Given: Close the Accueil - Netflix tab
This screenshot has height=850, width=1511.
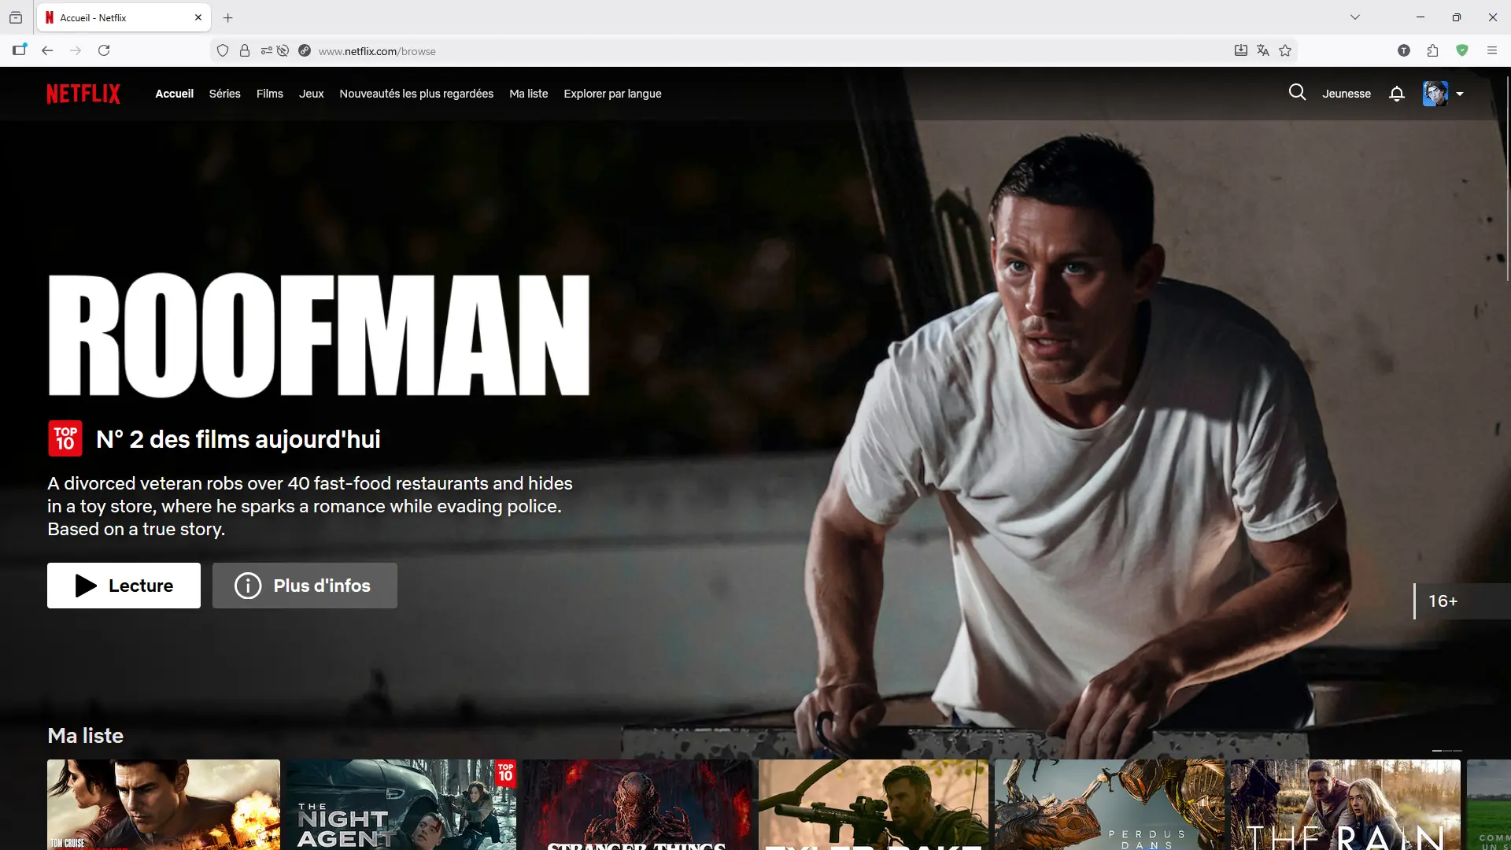Looking at the screenshot, I should point(198,17).
